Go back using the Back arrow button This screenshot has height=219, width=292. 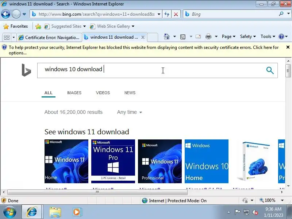tap(5, 14)
